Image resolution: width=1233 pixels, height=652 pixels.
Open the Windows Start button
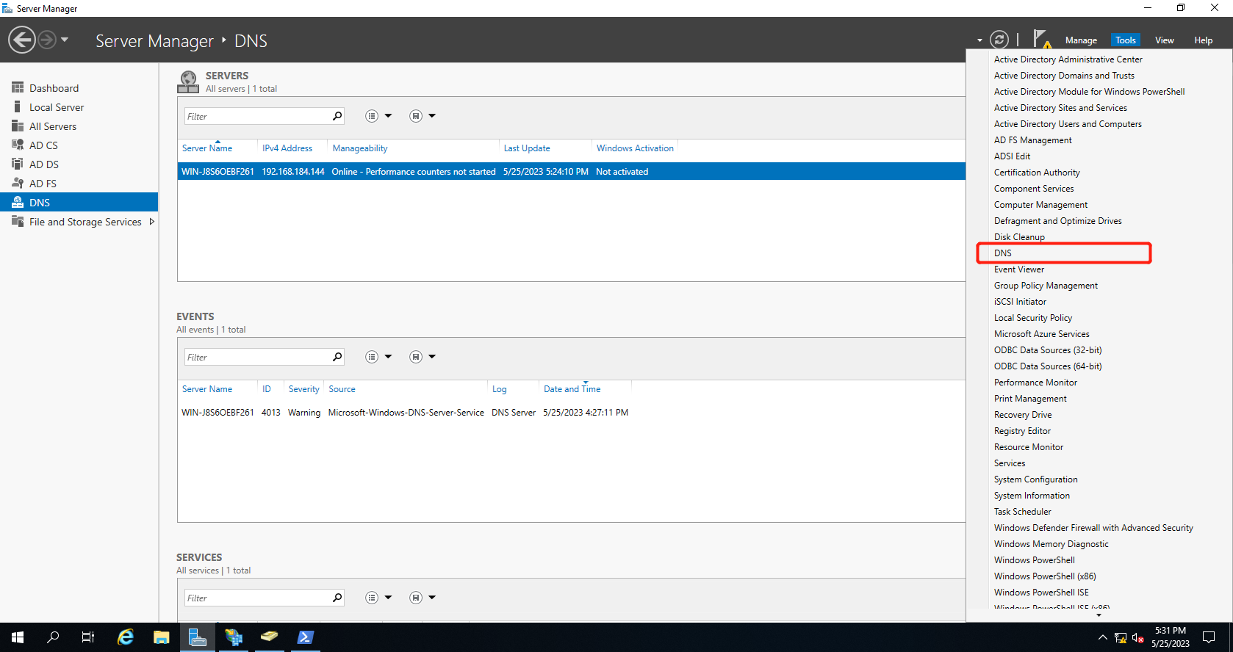point(18,637)
